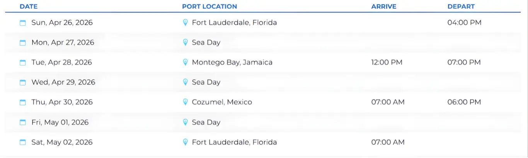This screenshot has height=158, width=528.
Task: Click calendar icon next to Sat, May 02
Action: click(x=23, y=143)
